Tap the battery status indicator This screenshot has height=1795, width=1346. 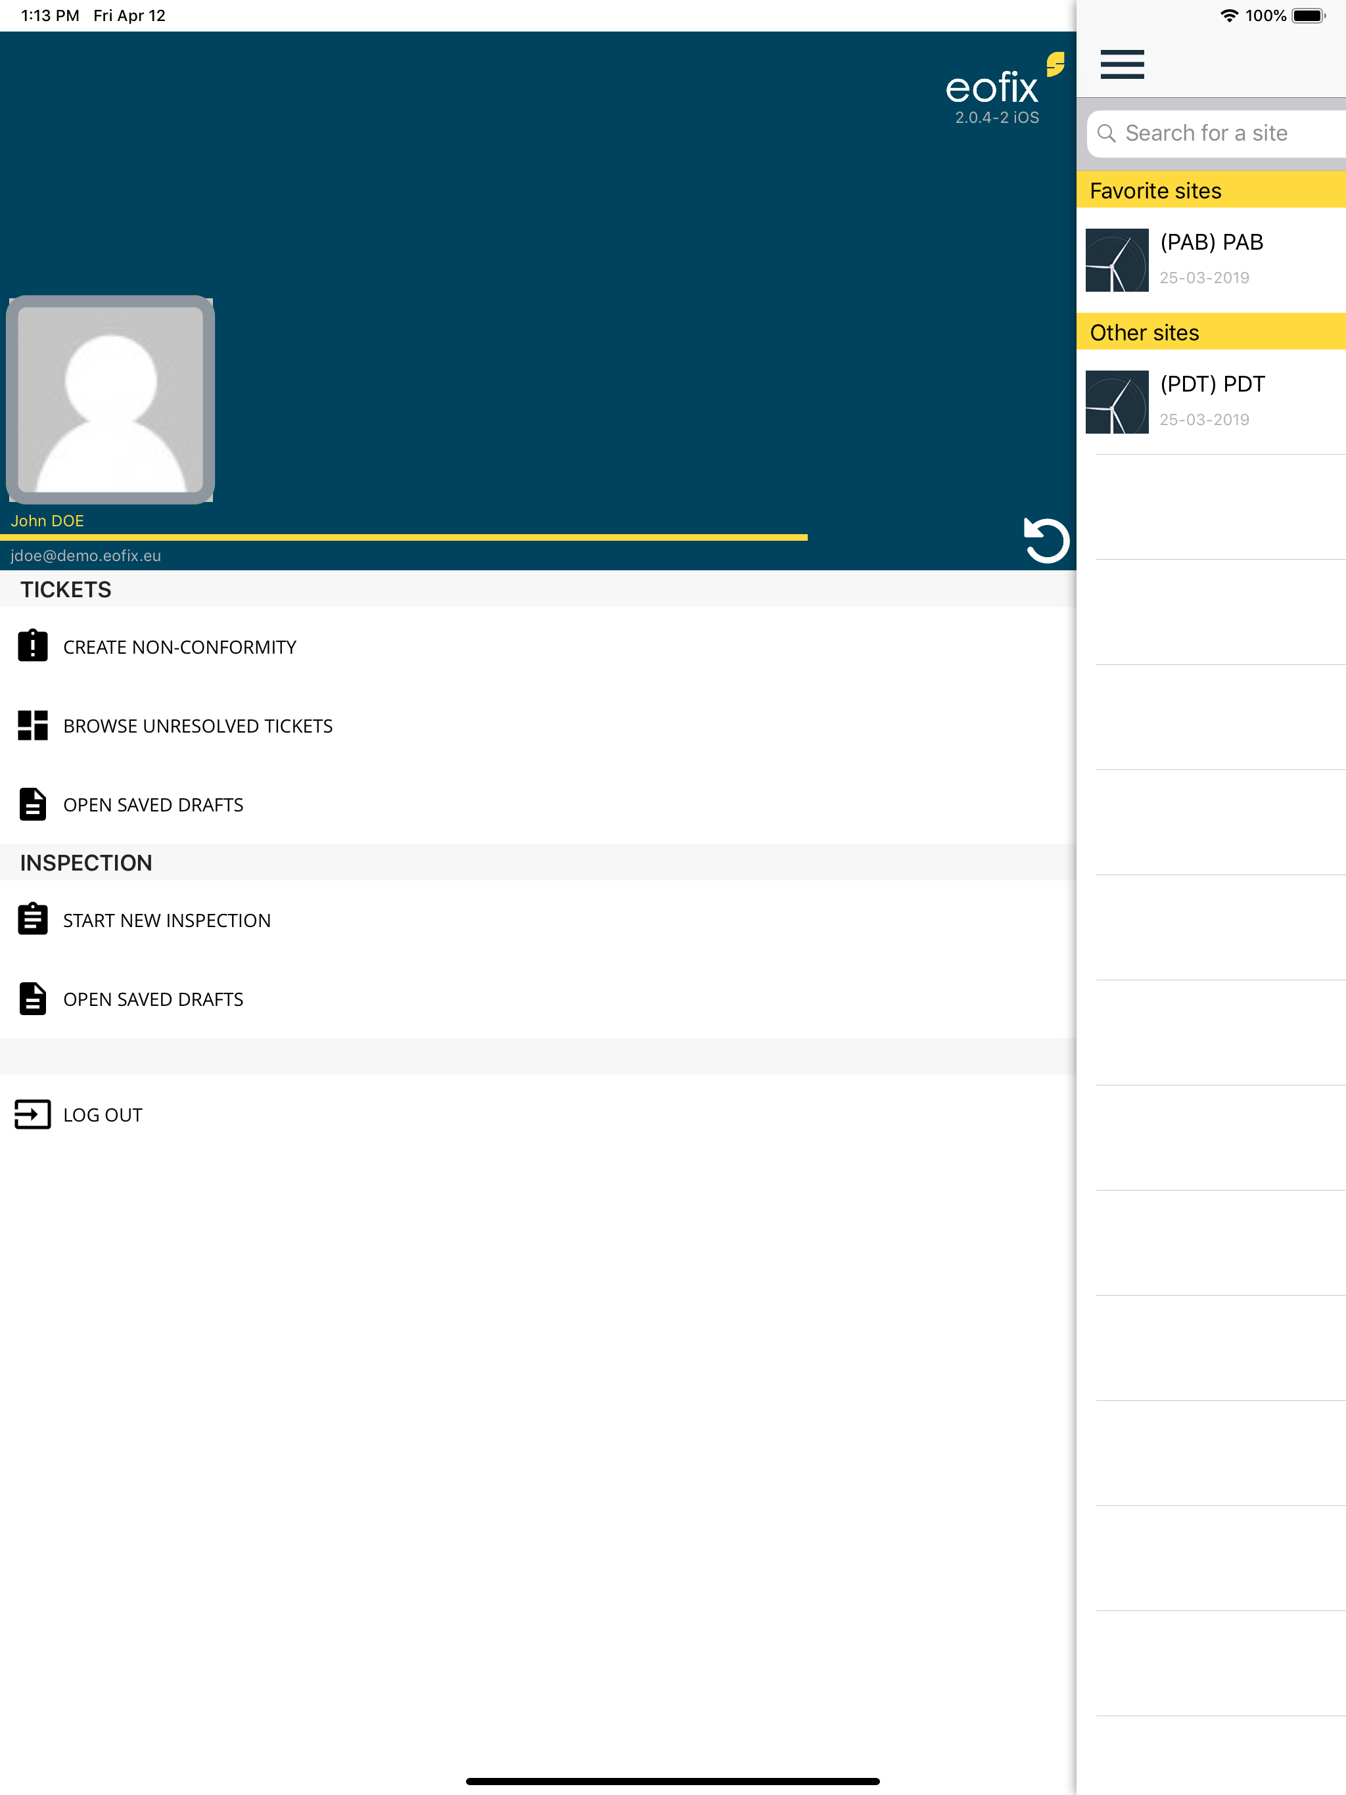[1308, 15]
